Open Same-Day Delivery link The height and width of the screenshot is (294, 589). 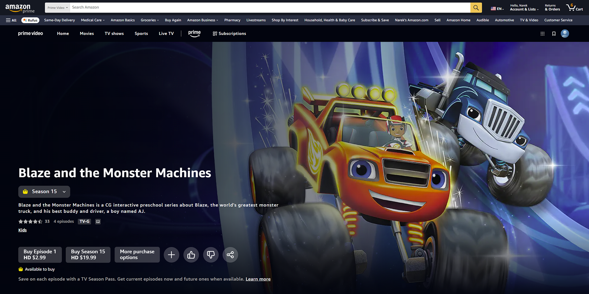coord(60,20)
